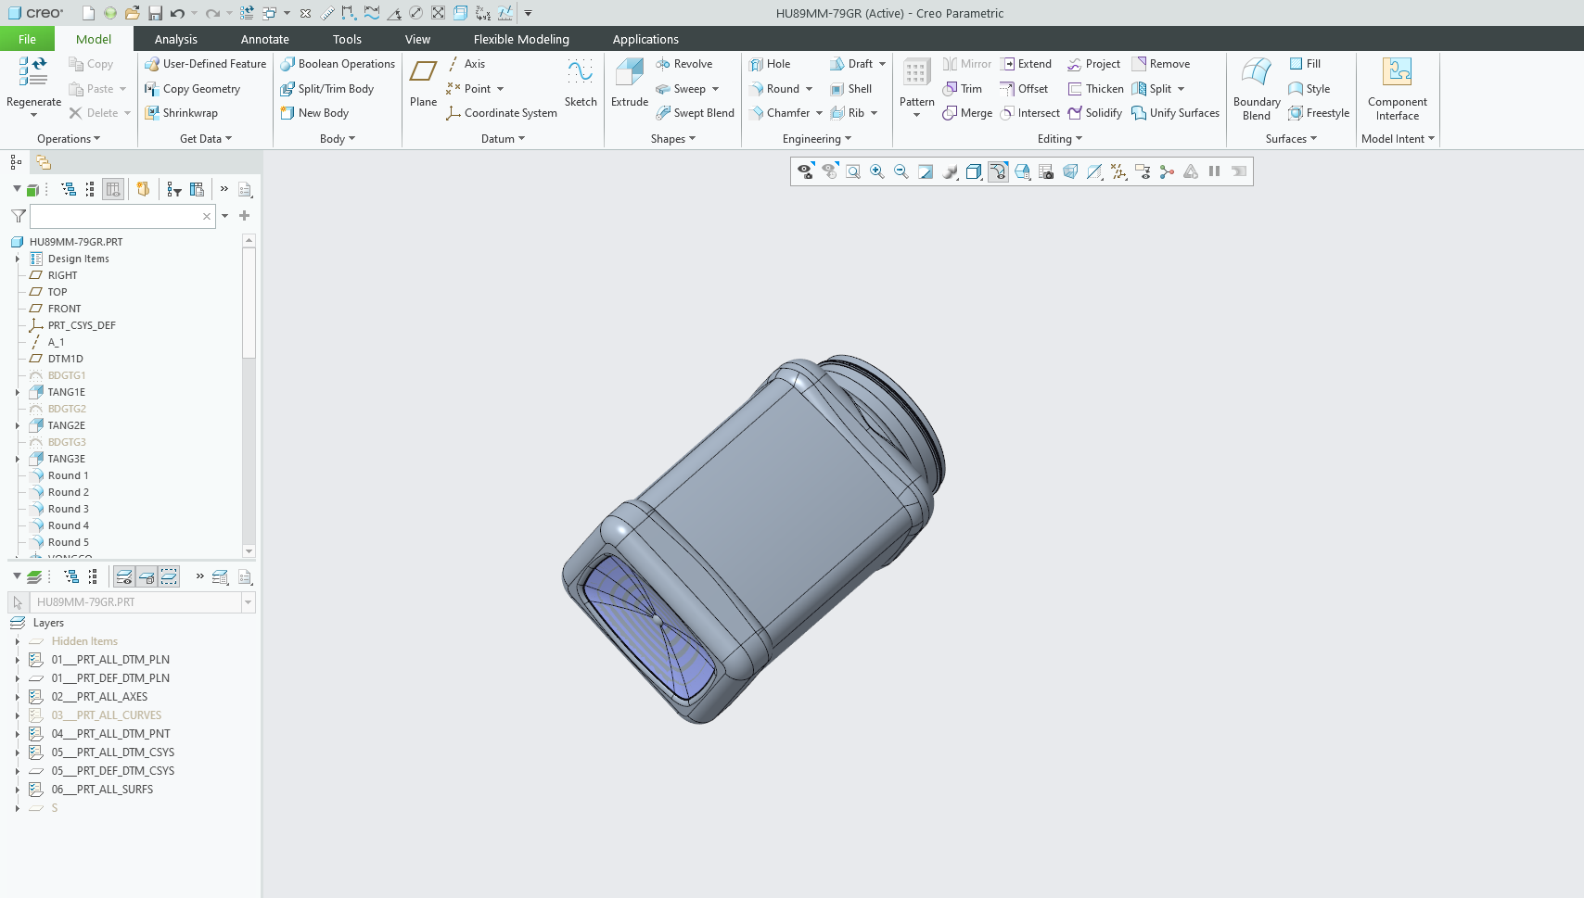Click the model tree search field
Image resolution: width=1584 pixels, height=898 pixels.
tap(116, 216)
